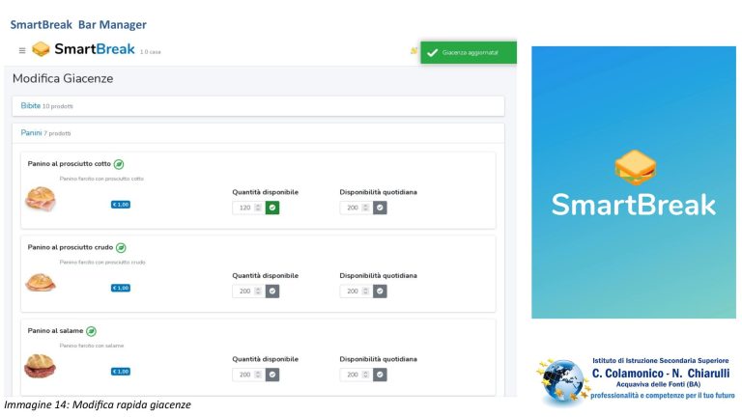
Task: Adjust stepper of salame Disponibilità quotidiana
Action: pos(365,375)
